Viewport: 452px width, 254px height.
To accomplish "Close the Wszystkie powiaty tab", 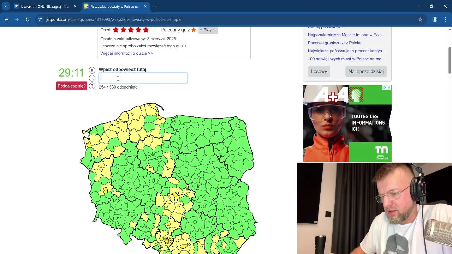I will point(145,6).
